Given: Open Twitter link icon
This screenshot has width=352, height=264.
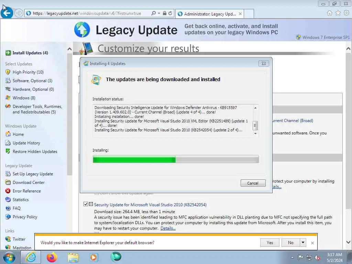Looking at the screenshot, I should pos(8,239).
